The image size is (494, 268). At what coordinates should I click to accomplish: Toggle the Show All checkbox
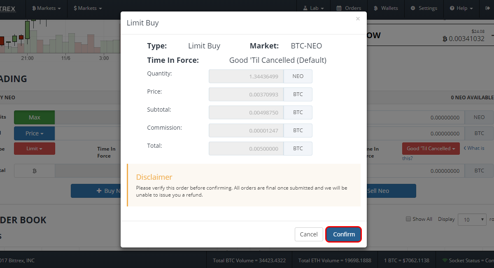click(x=408, y=219)
